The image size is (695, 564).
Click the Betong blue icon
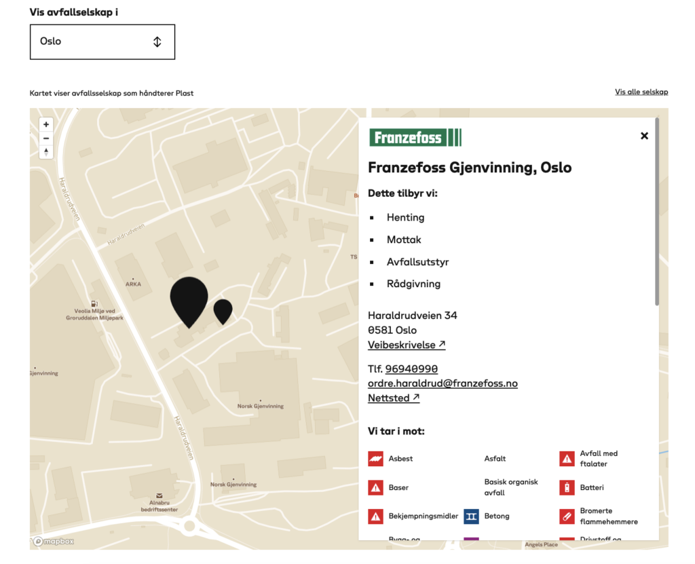click(x=471, y=516)
